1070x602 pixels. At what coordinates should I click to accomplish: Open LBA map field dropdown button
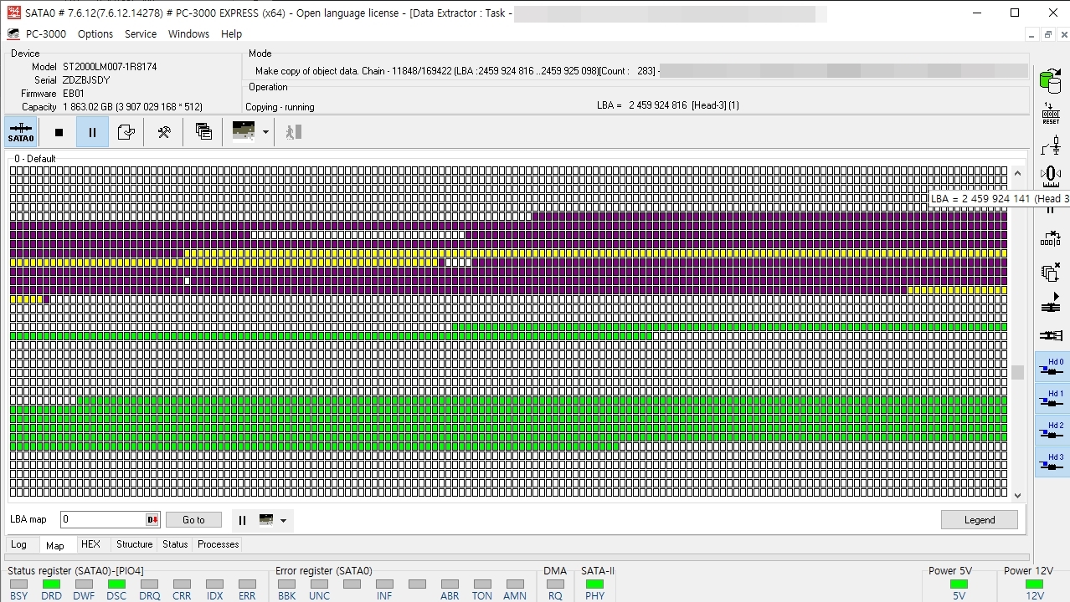[152, 520]
